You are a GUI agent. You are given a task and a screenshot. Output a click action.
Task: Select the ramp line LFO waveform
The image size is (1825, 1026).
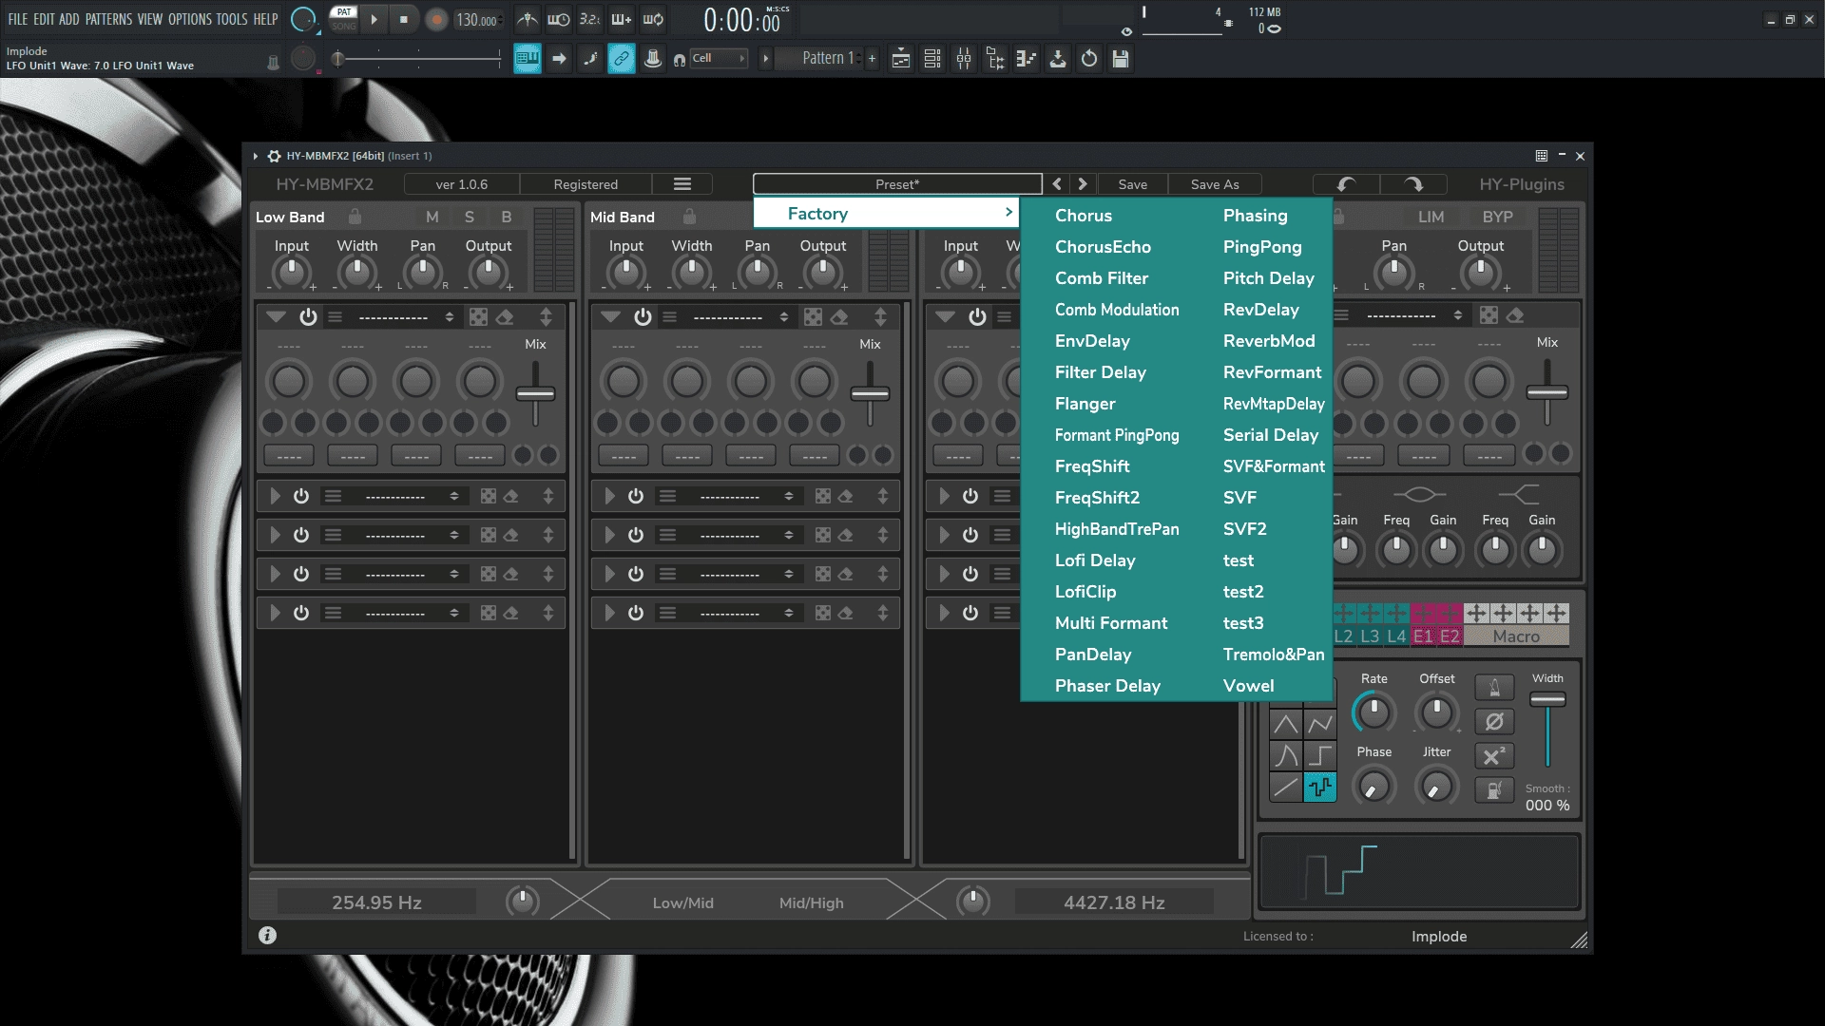coord(1285,787)
